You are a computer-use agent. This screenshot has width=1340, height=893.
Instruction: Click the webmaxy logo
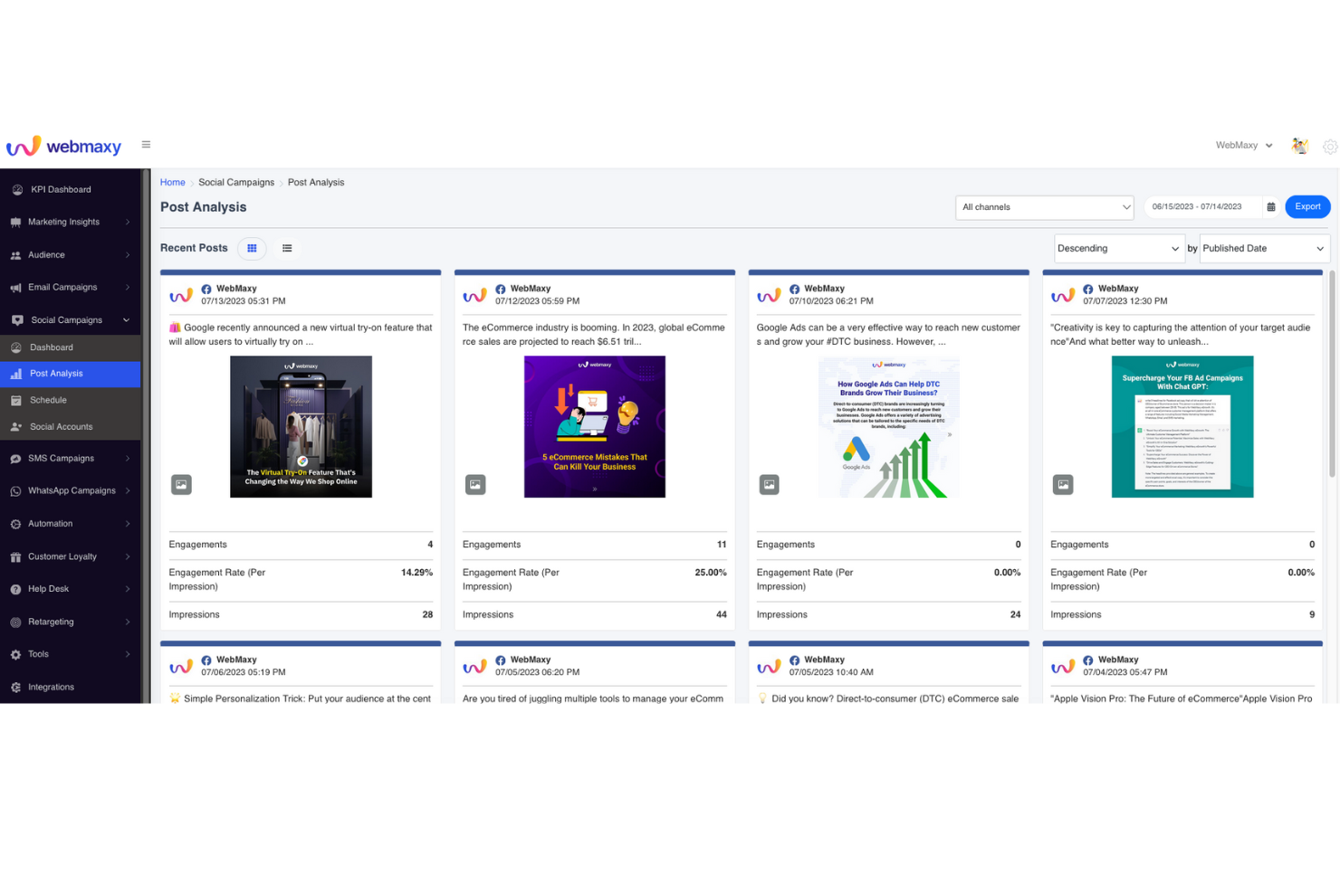pos(63,146)
